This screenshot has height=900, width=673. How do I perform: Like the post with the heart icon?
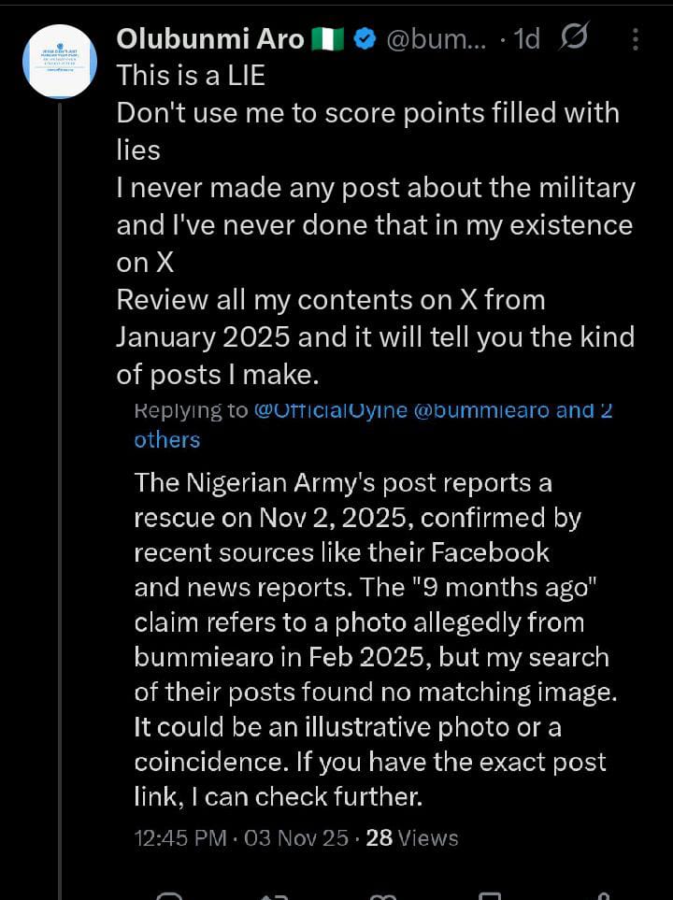pos(384,894)
